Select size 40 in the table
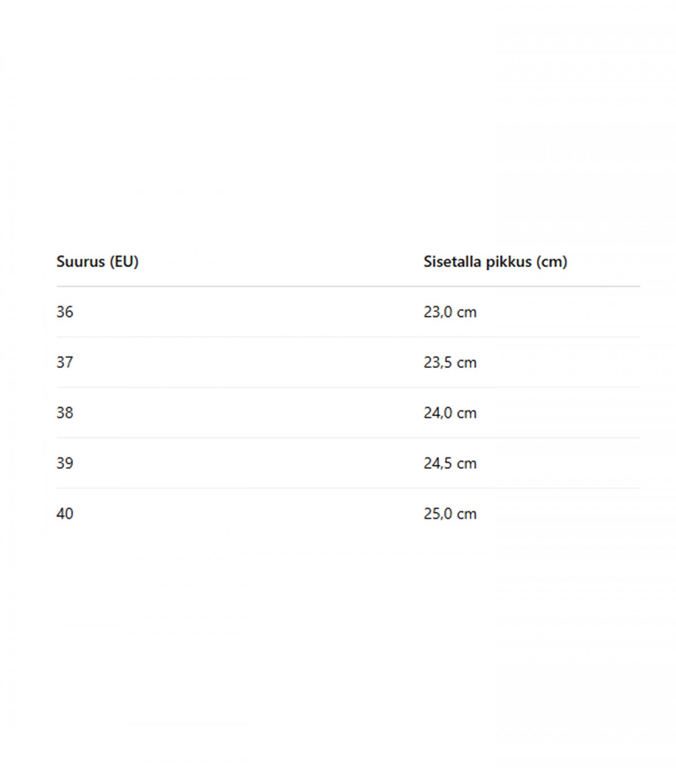Image resolution: width=676 pixels, height=774 pixels. point(65,514)
